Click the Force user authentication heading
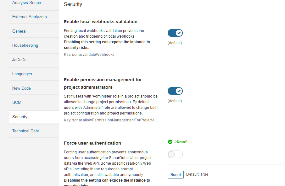 92,143
